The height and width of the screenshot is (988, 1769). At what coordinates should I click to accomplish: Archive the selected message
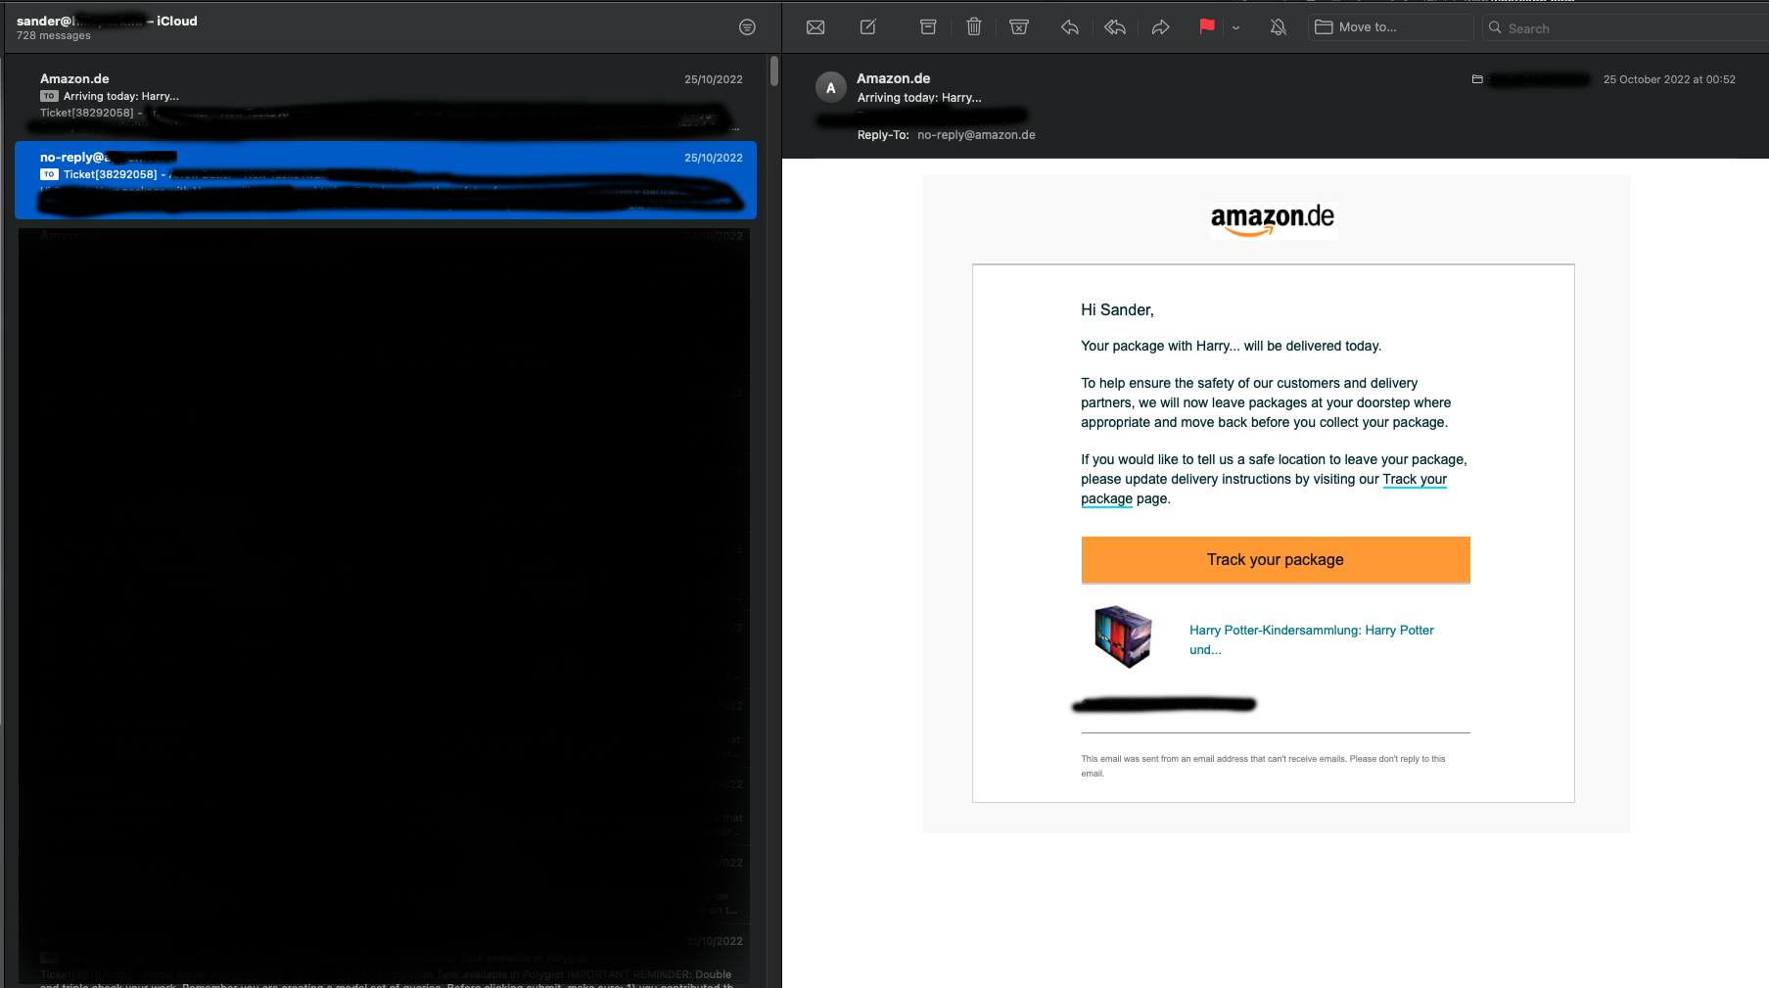[x=928, y=27]
